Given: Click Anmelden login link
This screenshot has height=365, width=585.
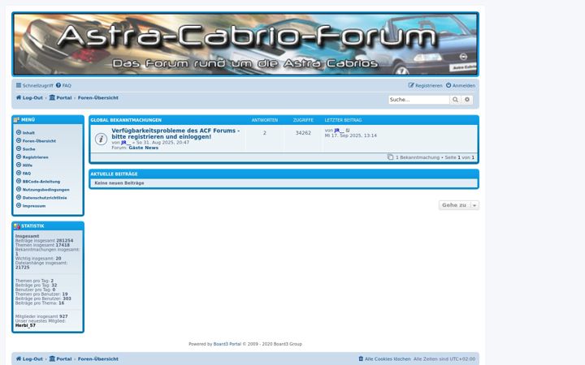Looking at the screenshot, I should pos(461,86).
